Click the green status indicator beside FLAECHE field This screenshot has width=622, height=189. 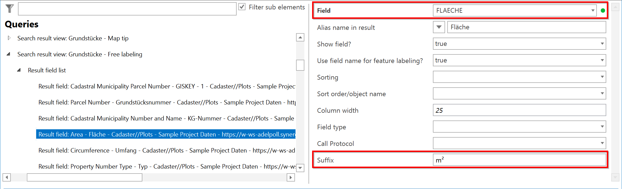coord(603,10)
